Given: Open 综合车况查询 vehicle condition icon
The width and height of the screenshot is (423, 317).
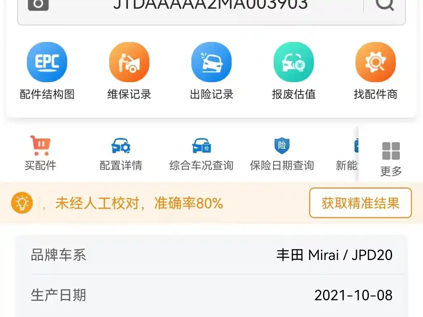Looking at the screenshot, I should pos(201,146).
